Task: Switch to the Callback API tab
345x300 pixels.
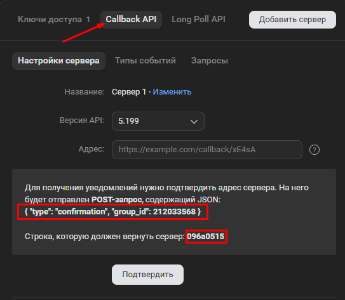Action: tap(131, 19)
